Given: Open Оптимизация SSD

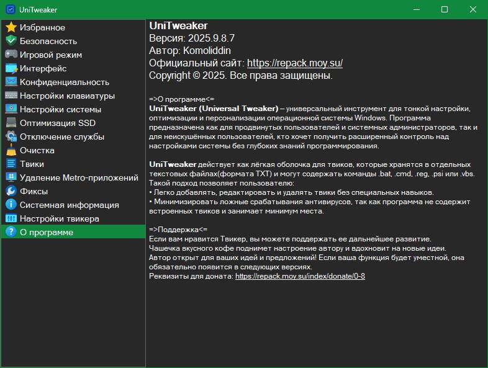Looking at the screenshot, I should 73,123.
